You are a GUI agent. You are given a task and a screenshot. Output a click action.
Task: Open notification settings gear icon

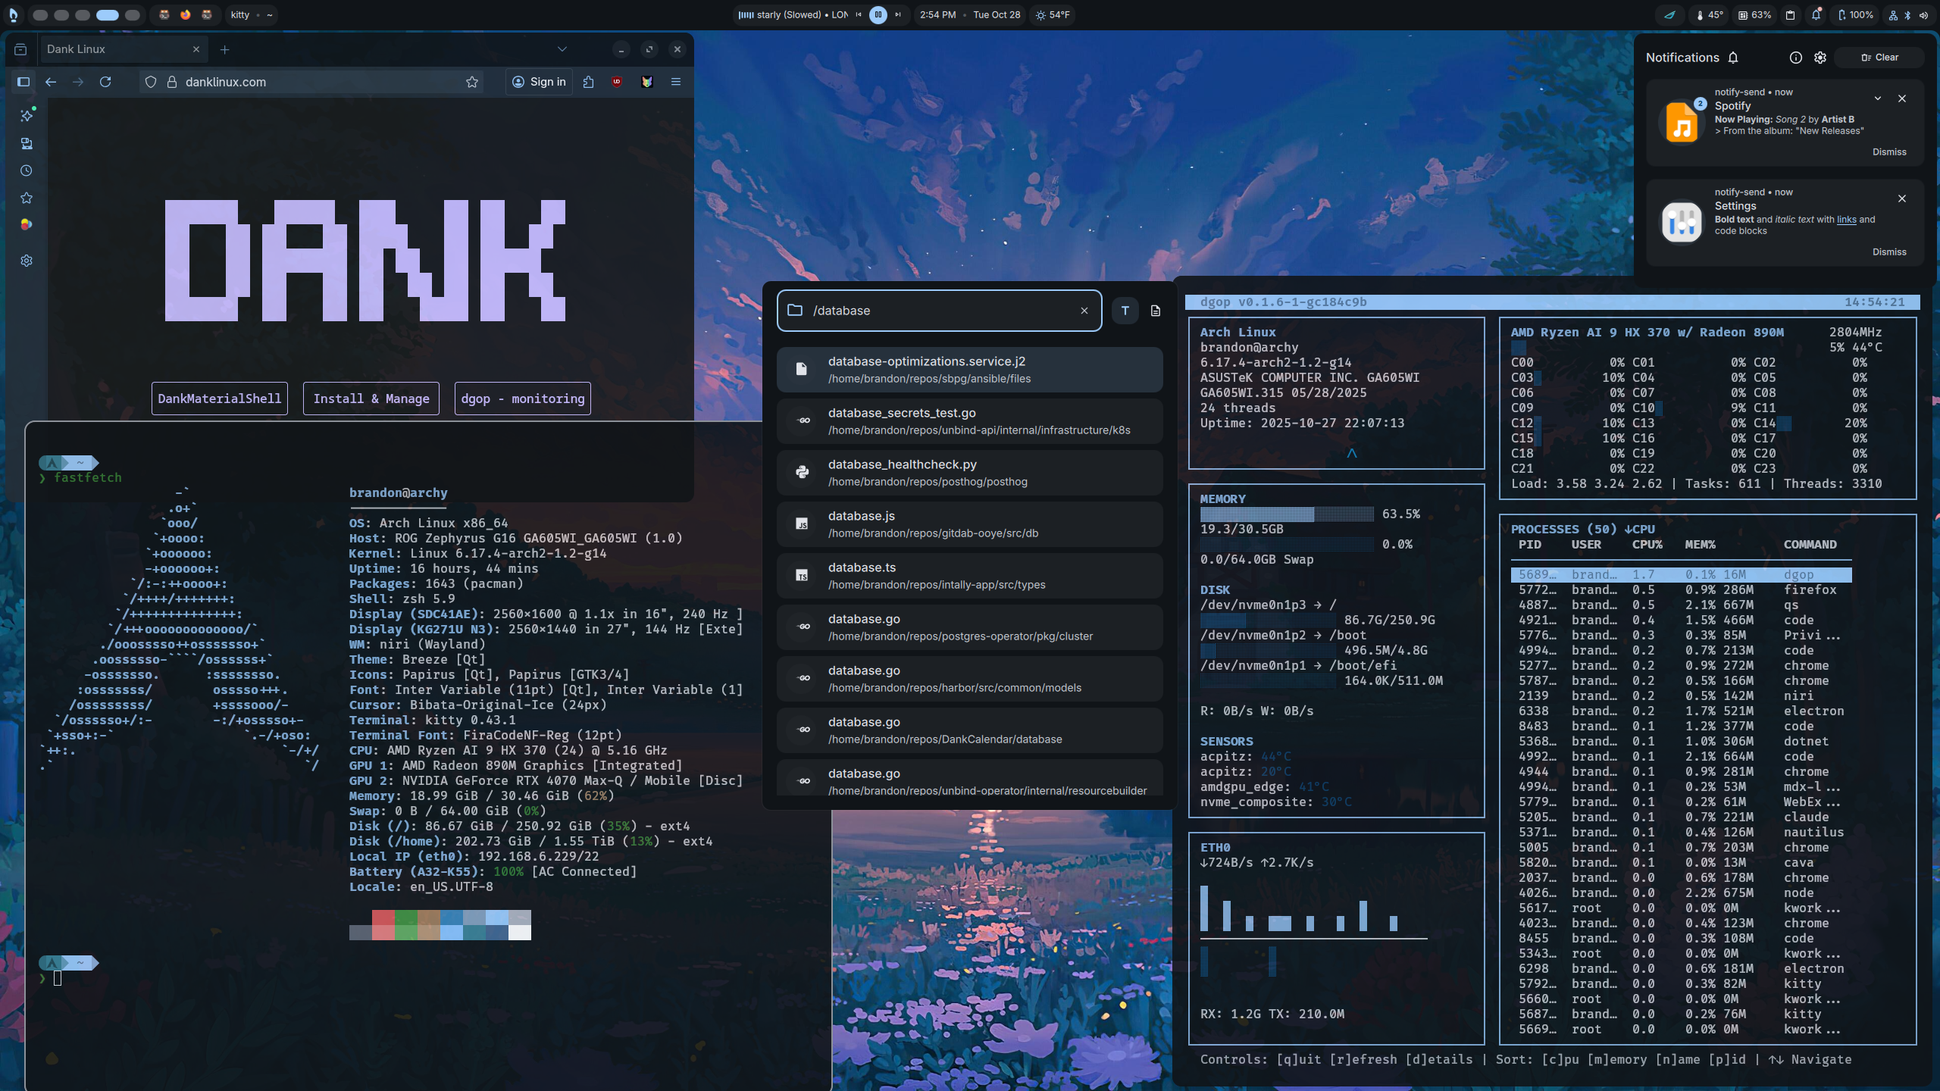1820,58
